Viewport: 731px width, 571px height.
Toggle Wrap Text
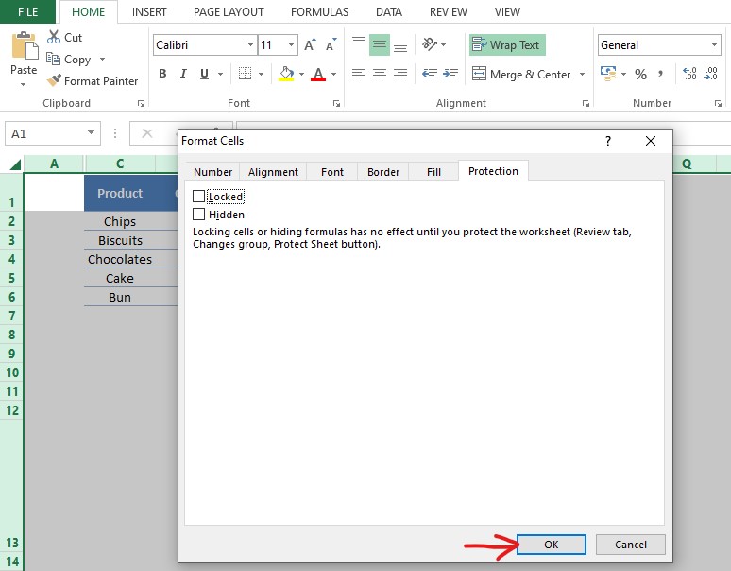(507, 44)
